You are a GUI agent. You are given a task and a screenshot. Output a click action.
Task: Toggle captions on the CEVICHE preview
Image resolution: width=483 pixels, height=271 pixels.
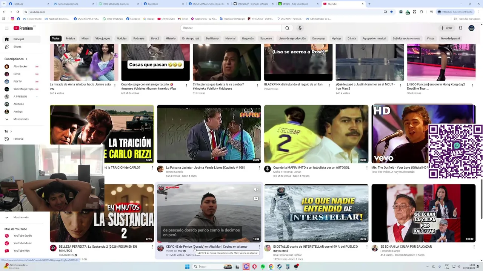click(256, 198)
